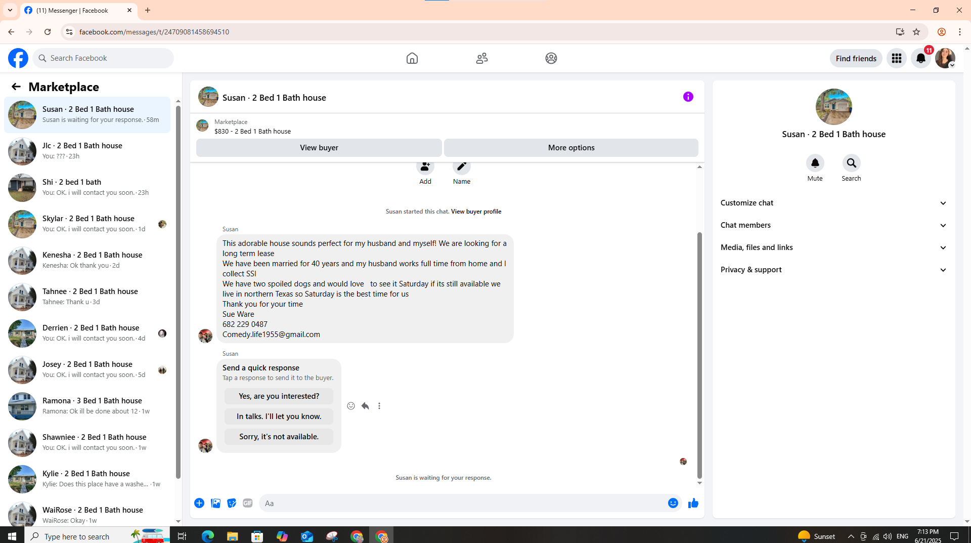This screenshot has width=971, height=543.
Task: Open the account profile picture menu
Action: tap(945, 58)
